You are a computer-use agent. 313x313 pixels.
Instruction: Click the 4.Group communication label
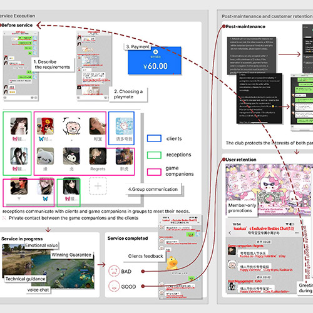coord(153,189)
